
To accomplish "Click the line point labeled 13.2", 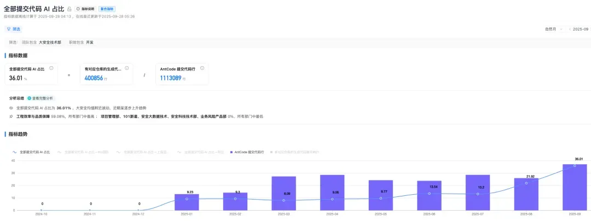I will (x=478, y=194).
